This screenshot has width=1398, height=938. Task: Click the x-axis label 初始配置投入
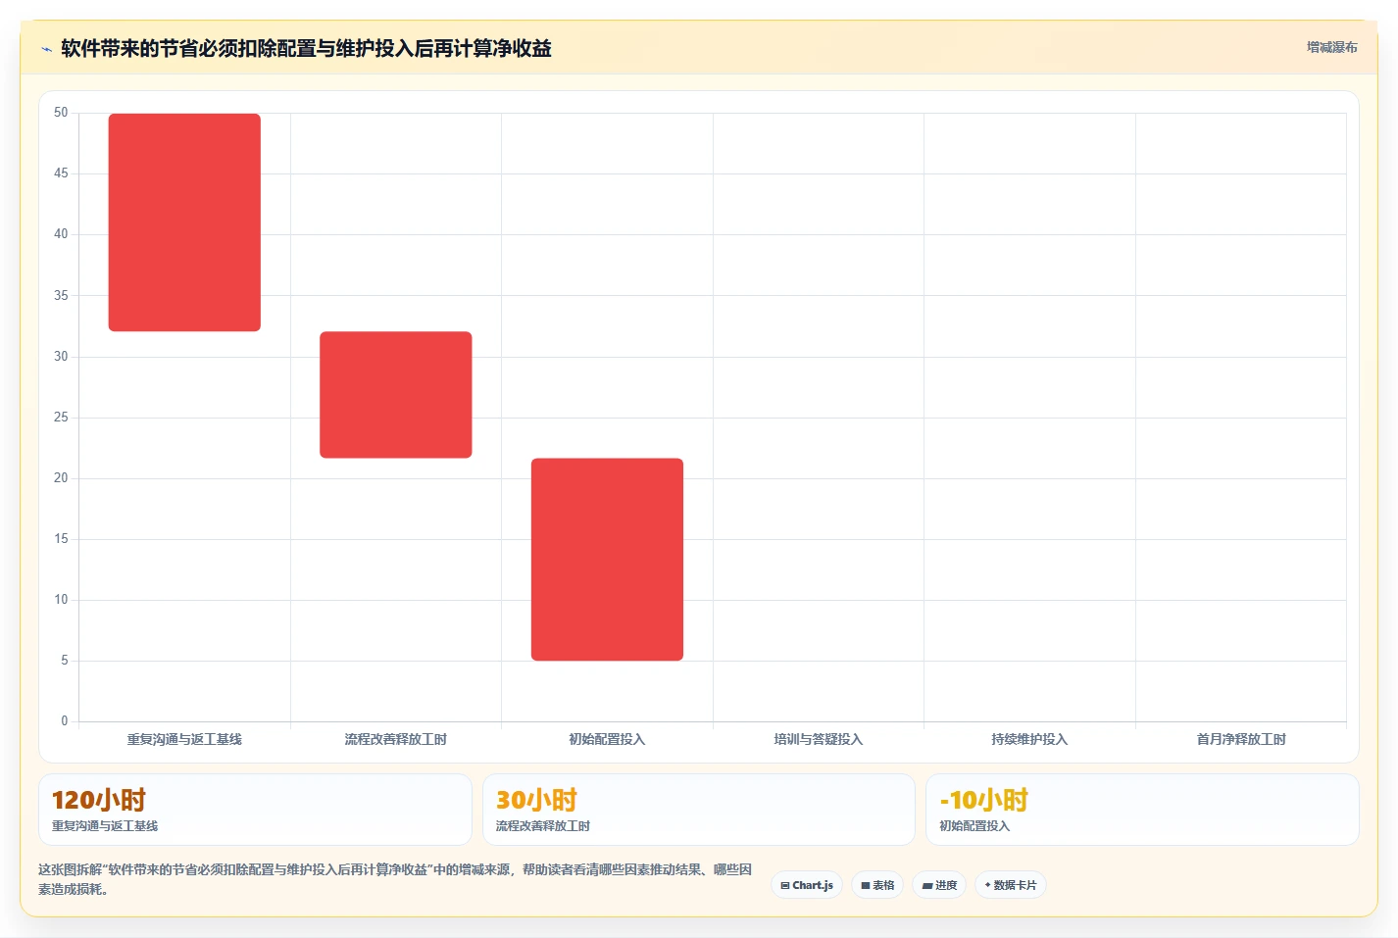[607, 739]
